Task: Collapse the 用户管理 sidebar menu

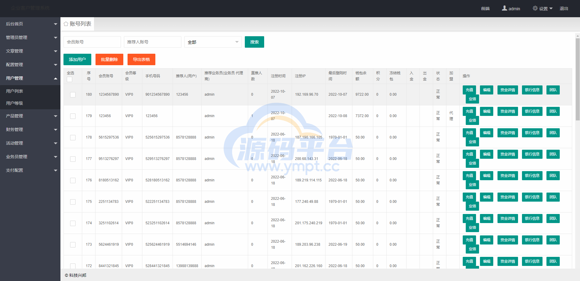Action: [x=30, y=78]
